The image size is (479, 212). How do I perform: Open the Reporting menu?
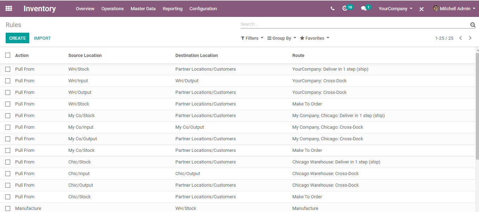point(173,8)
